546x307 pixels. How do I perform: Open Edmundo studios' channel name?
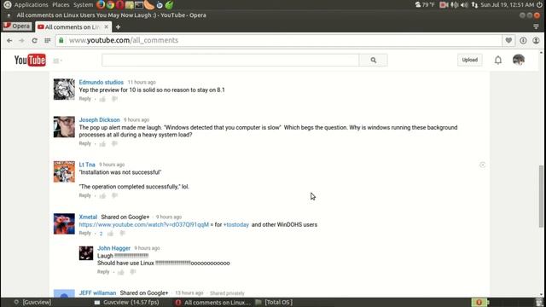click(101, 82)
